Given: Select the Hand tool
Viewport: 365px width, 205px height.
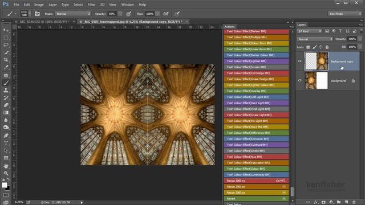Looking at the screenshot, I should 6,166.
